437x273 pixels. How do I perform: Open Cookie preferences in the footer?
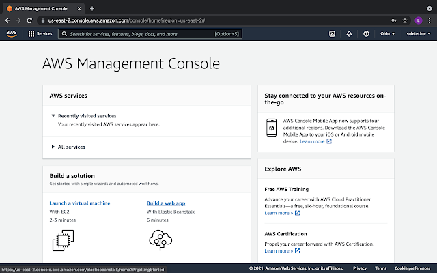click(x=412, y=268)
